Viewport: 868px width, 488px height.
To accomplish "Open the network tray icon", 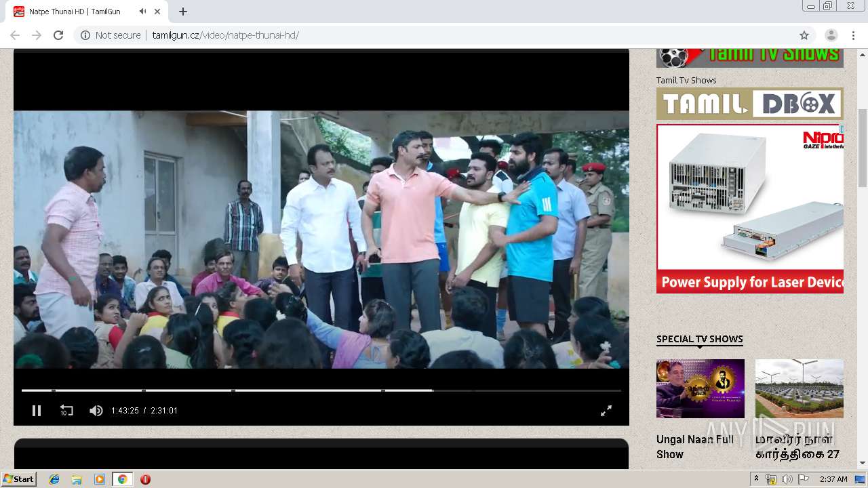I will (771, 479).
